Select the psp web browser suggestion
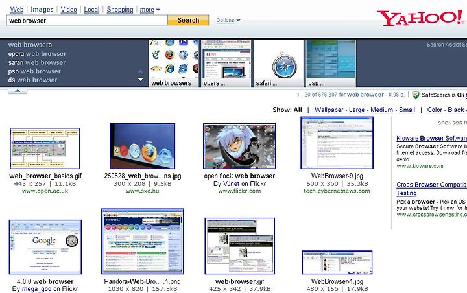467x293 pixels. [34, 71]
